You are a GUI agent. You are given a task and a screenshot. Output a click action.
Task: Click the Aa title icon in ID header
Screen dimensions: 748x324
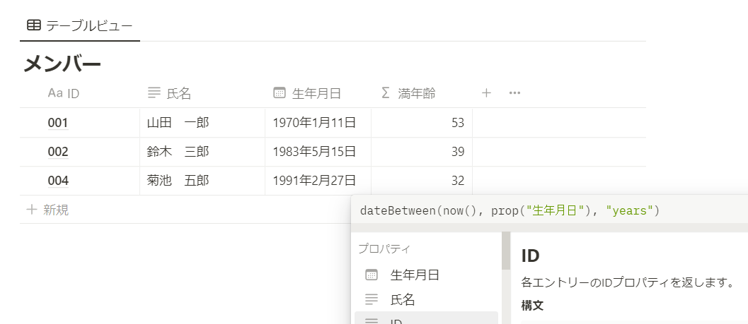(x=55, y=93)
